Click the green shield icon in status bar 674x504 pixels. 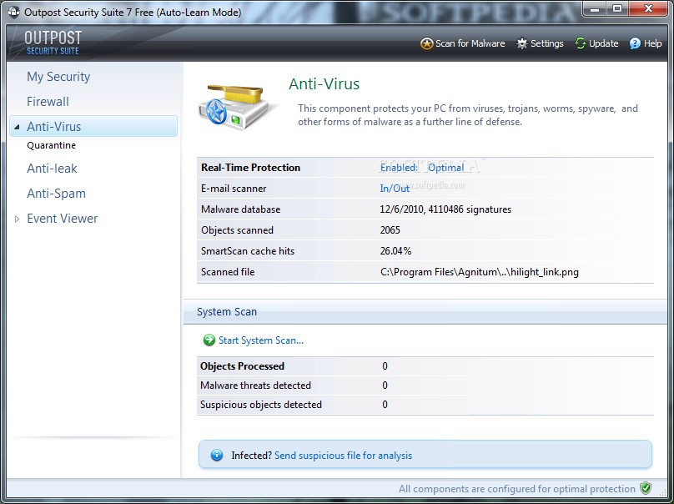pos(646,488)
